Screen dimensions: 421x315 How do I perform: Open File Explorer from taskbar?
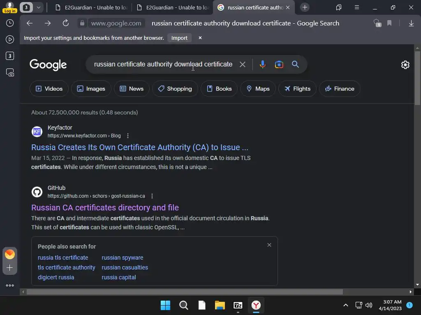pos(220,305)
